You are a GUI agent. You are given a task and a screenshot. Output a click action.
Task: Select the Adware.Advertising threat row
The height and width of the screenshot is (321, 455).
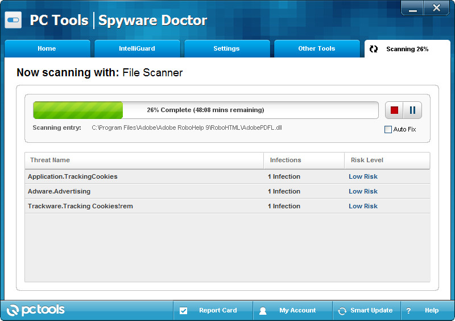(227, 191)
